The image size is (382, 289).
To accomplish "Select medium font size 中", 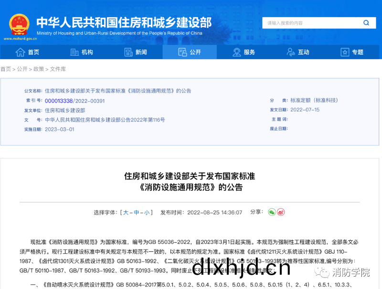I will pyautogui.click(x=137, y=213).
